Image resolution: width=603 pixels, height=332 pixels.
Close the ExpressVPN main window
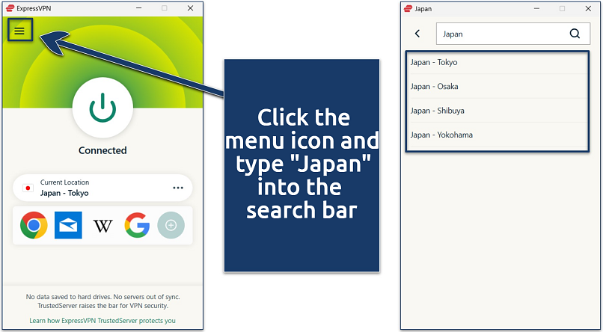[190, 8]
